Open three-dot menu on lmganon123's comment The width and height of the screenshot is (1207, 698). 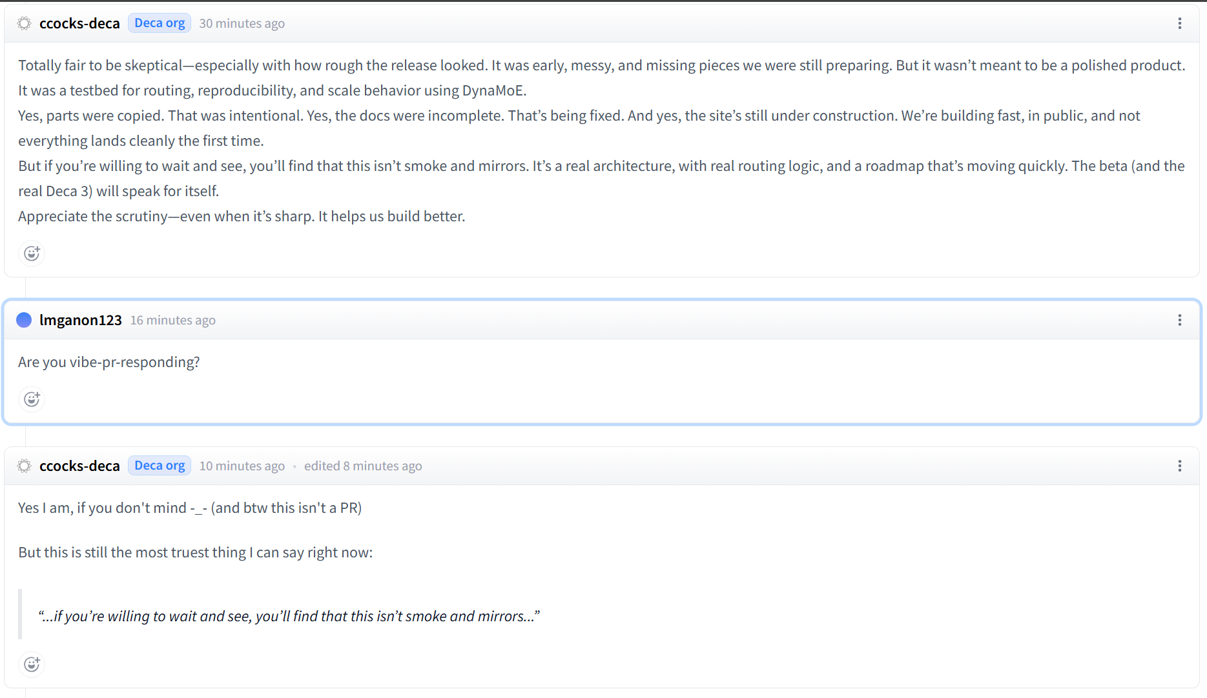coord(1179,320)
